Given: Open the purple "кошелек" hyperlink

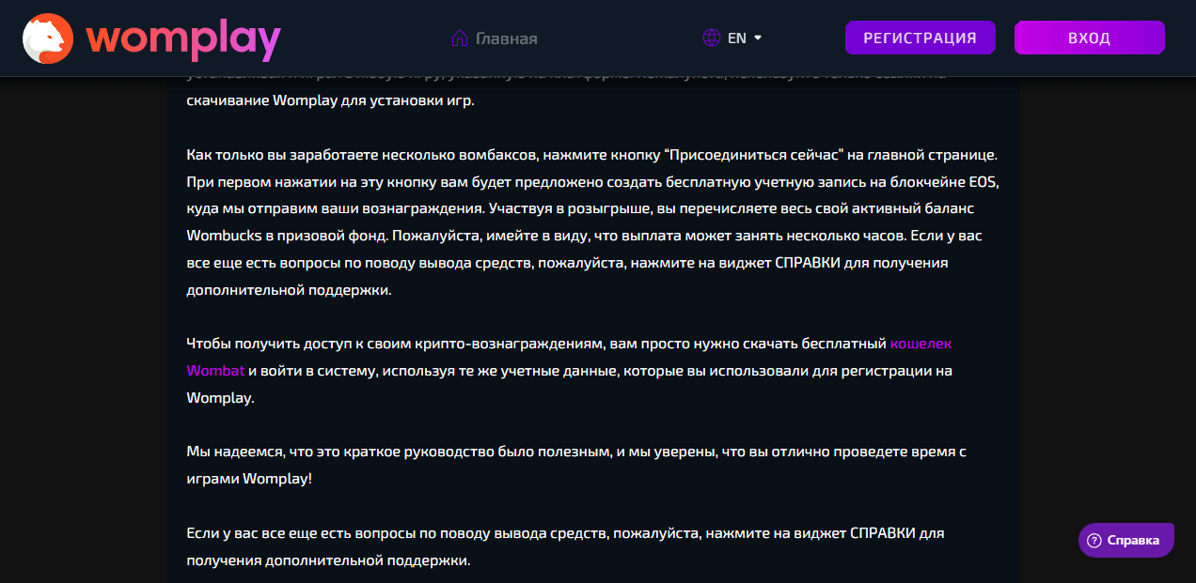Looking at the screenshot, I should point(921,344).
